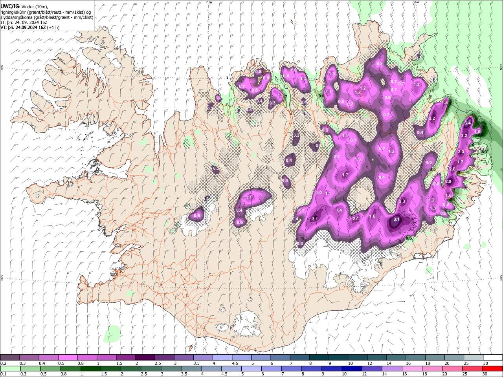Viewport: 503px width, 377px height.
Task: Click the 'UWC/IG: Vindur (10m),' title line
Action: click(x=25, y=7)
